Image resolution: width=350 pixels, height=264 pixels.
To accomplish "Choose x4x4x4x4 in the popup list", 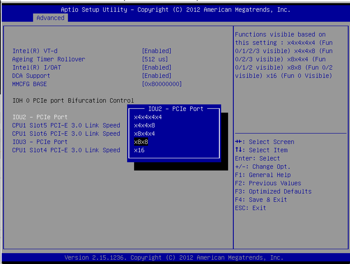I will (148, 117).
